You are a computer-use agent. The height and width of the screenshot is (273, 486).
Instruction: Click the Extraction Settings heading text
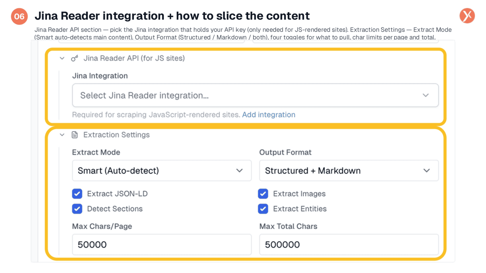pos(116,135)
